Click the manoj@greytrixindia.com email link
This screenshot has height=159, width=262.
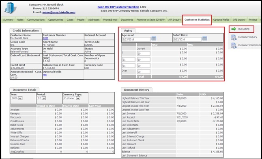pyautogui.click(x=59, y=12)
